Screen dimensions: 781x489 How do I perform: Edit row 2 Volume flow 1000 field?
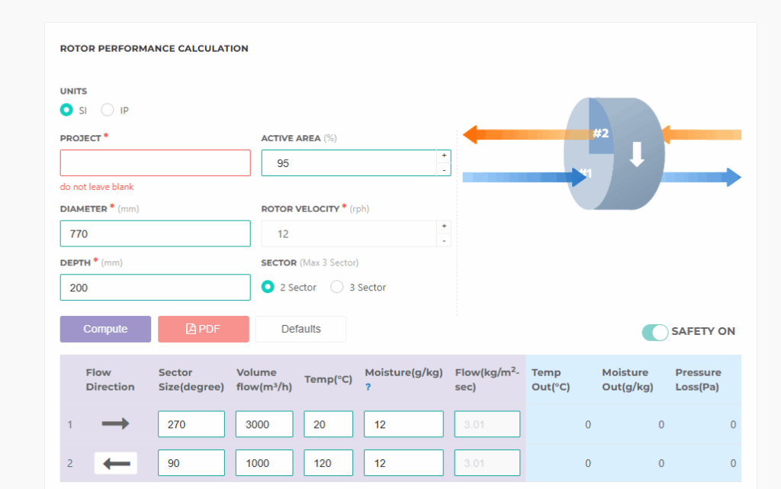pyautogui.click(x=264, y=463)
